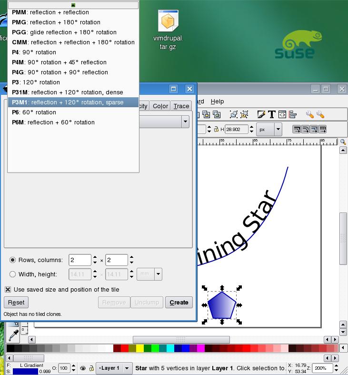Select the Width, height radio button
This screenshot has width=348, height=375.
(x=12, y=274)
